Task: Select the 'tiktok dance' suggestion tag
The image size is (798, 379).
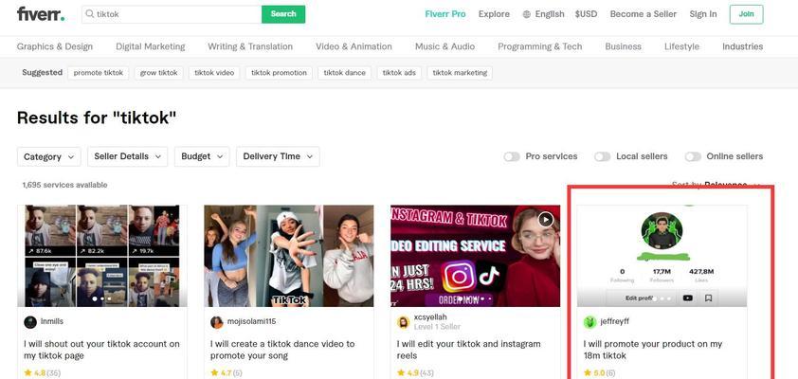Action: point(345,73)
